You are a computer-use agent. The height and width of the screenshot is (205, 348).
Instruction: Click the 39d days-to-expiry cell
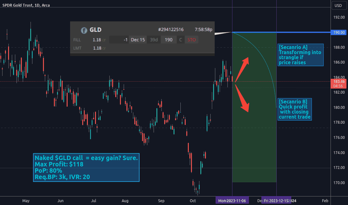click(x=153, y=40)
